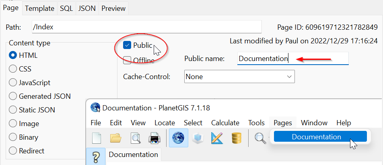Click the open folder toolbar icon

pos(115,138)
